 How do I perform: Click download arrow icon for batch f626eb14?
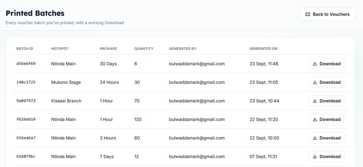[x=315, y=119]
